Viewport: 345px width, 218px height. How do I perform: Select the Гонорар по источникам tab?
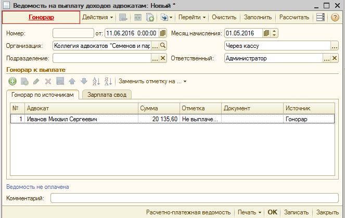click(x=42, y=94)
